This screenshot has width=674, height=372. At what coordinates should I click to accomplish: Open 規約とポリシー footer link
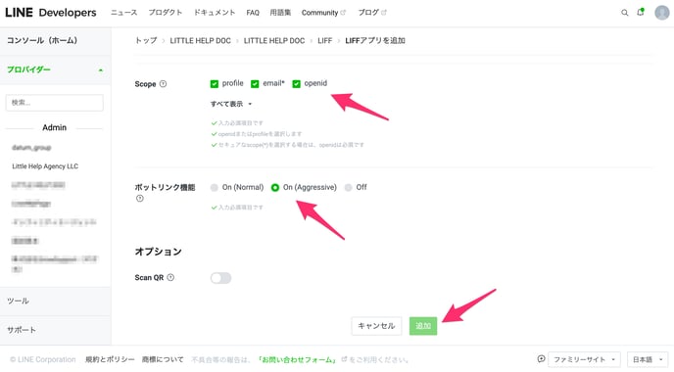110,359
